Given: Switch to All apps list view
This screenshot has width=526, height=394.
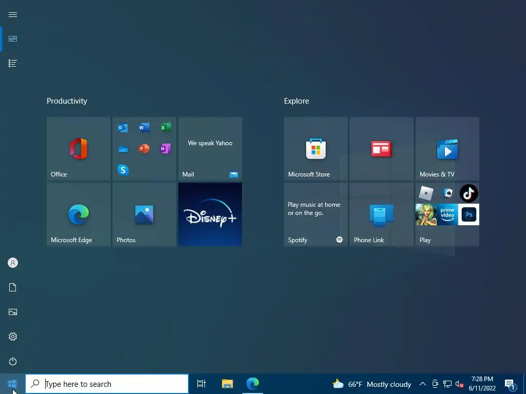Looking at the screenshot, I should coord(13,63).
